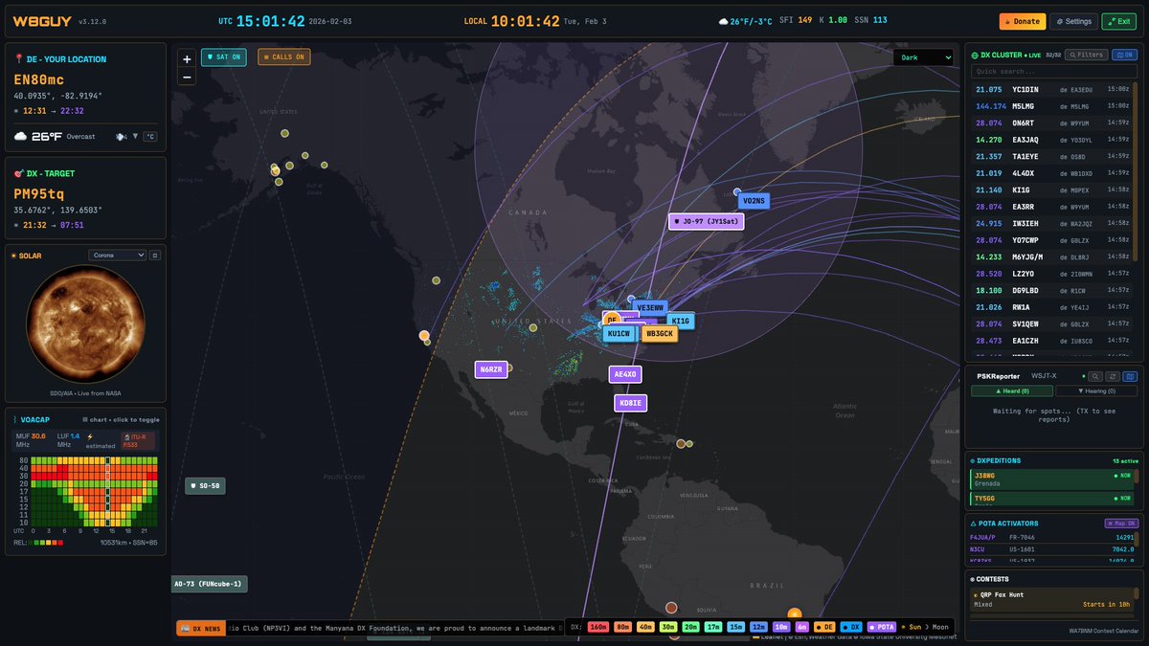Image resolution: width=1149 pixels, height=646 pixels.
Task: Select the PSKReporter tab
Action: point(996,376)
